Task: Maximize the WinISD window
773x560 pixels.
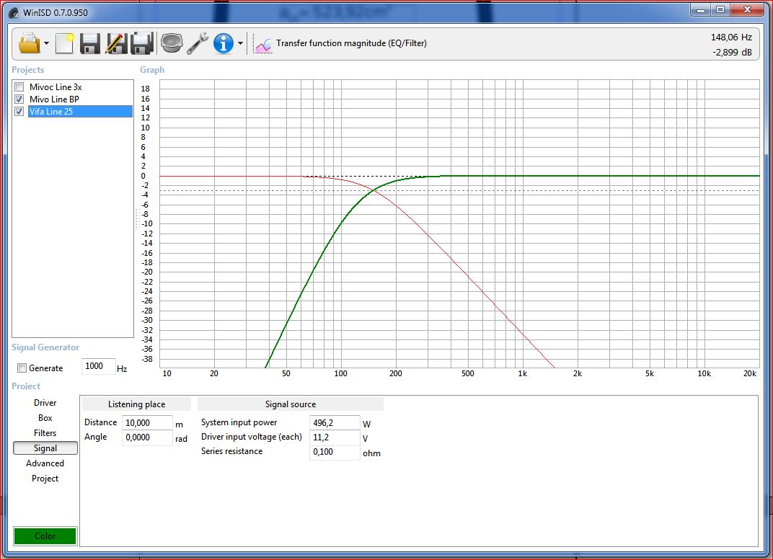Action: (x=720, y=10)
